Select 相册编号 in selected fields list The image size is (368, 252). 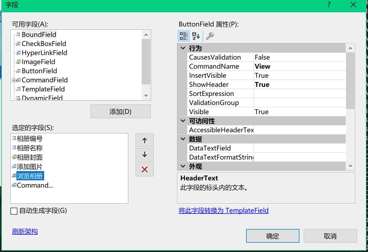(29, 139)
